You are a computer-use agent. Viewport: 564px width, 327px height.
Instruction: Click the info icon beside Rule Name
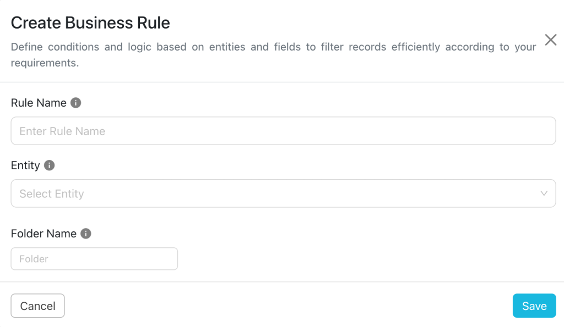(x=75, y=103)
